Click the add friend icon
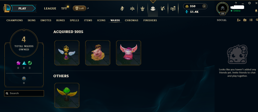258x112 pixels. click(239, 20)
